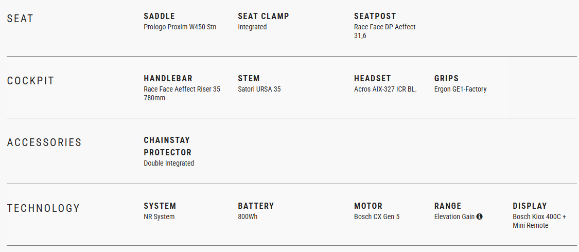Click the Ergon GE1-Factory grips text
The width and height of the screenshot is (579, 252).
[460, 89]
